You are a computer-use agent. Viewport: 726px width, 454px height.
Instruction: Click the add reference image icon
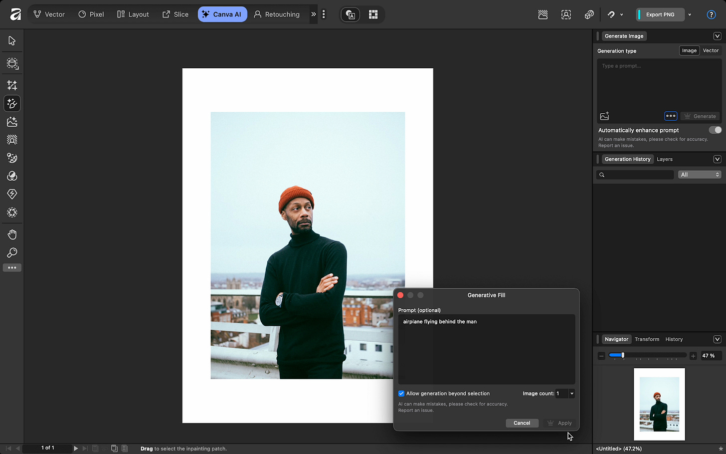[604, 116]
